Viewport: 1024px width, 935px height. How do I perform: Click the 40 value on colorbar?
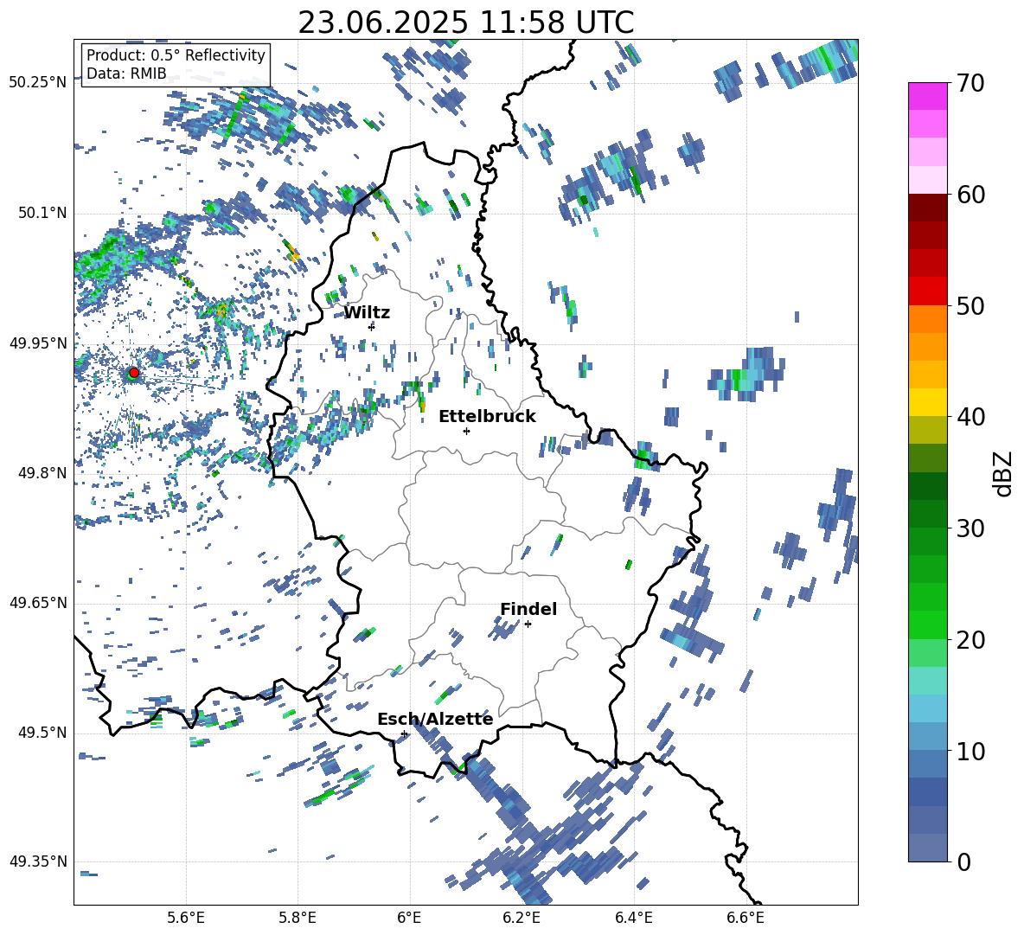pyautogui.click(x=970, y=417)
